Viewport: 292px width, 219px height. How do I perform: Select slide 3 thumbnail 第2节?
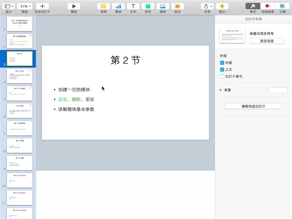click(20, 59)
